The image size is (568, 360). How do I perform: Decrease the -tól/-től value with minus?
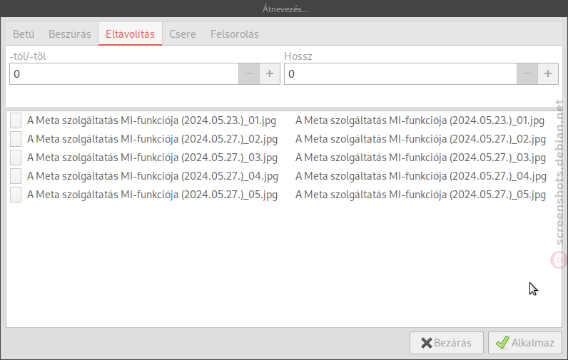(249, 74)
